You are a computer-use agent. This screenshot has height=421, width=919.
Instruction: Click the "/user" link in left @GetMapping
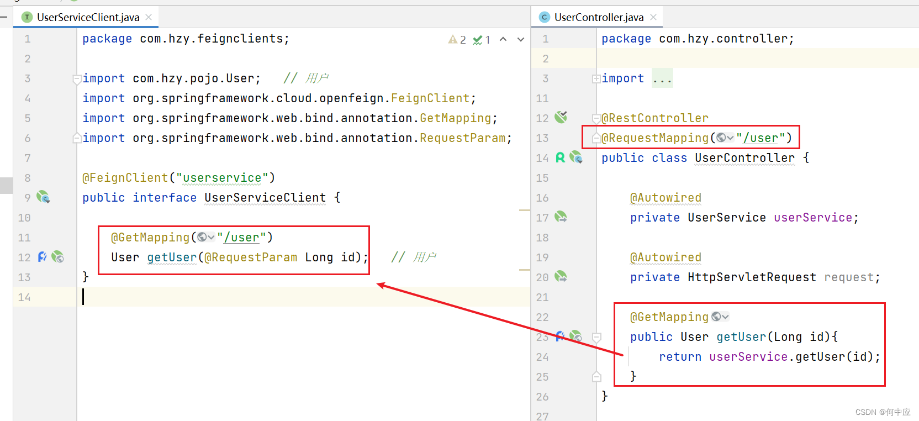pos(241,238)
